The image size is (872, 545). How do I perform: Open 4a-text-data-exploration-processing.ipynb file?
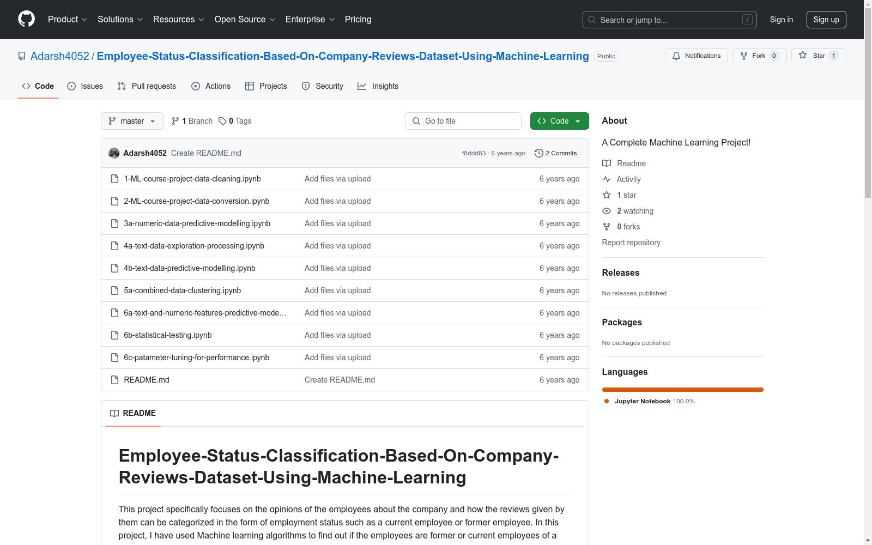tap(194, 246)
